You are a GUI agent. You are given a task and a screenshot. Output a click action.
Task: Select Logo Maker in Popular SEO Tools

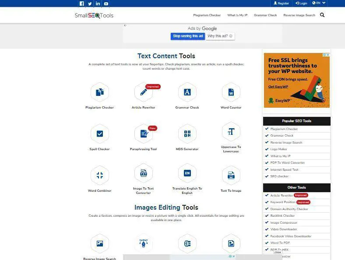pyautogui.click(x=278, y=149)
